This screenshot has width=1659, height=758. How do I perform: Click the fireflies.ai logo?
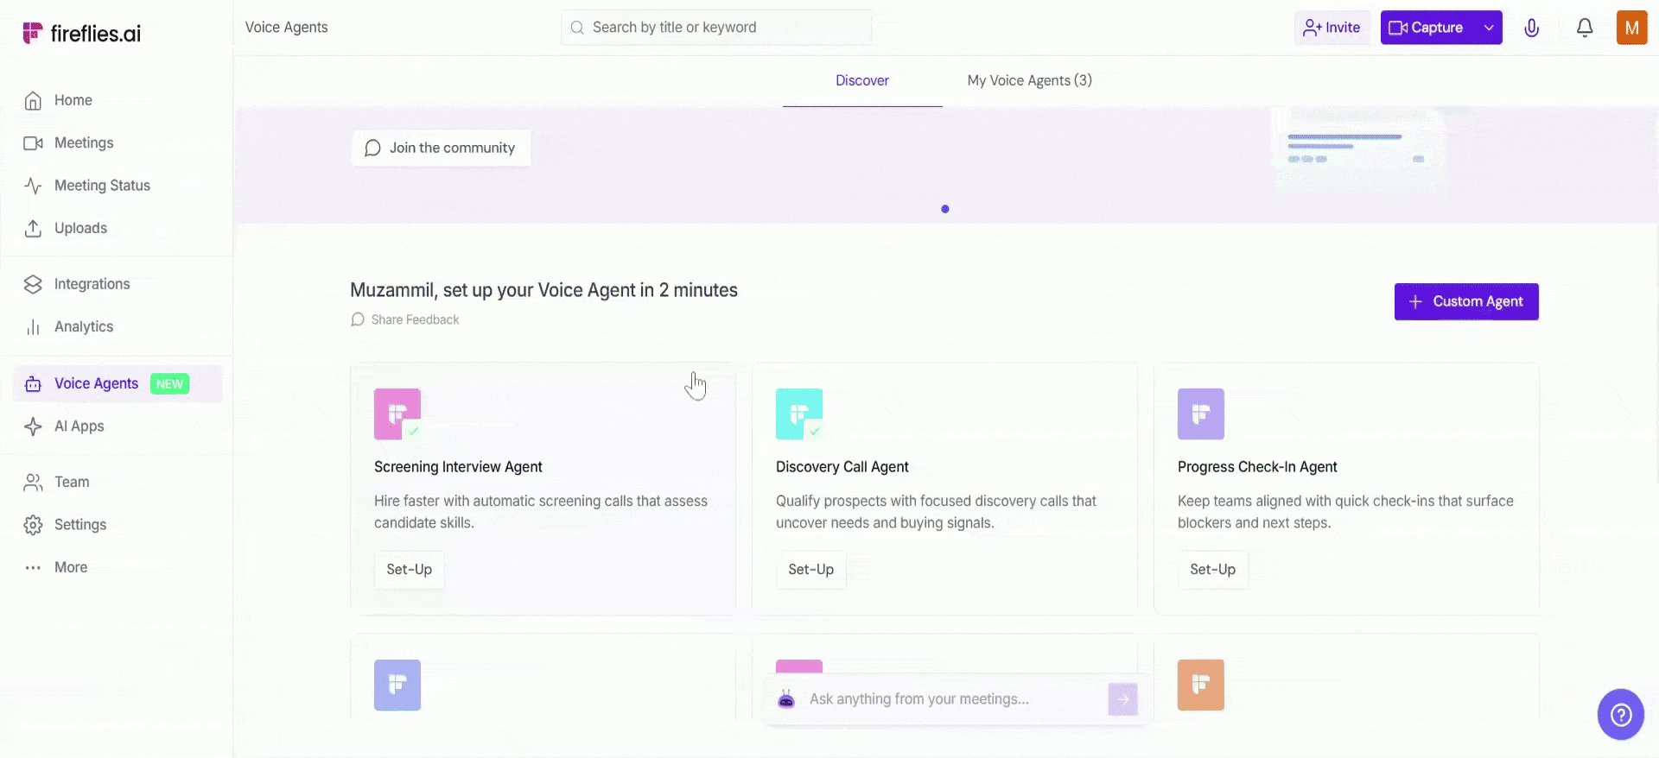(81, 33)
